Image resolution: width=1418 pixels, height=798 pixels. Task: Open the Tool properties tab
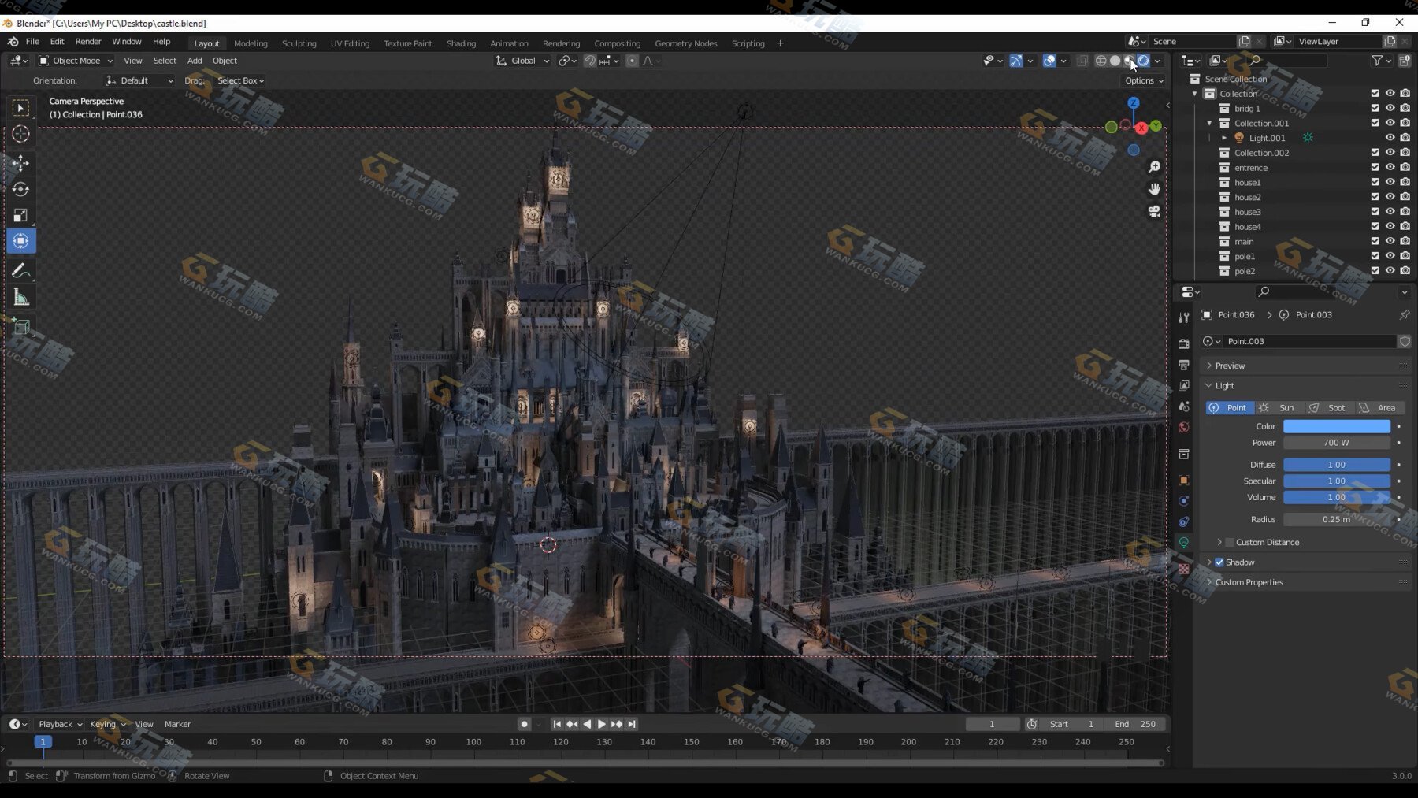click(x=1183, y=317)
